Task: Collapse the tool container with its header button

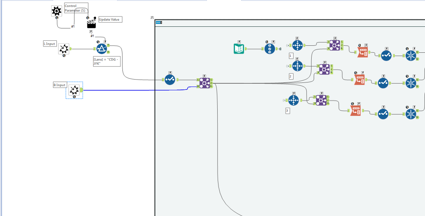Action: (x=159, y=23)
